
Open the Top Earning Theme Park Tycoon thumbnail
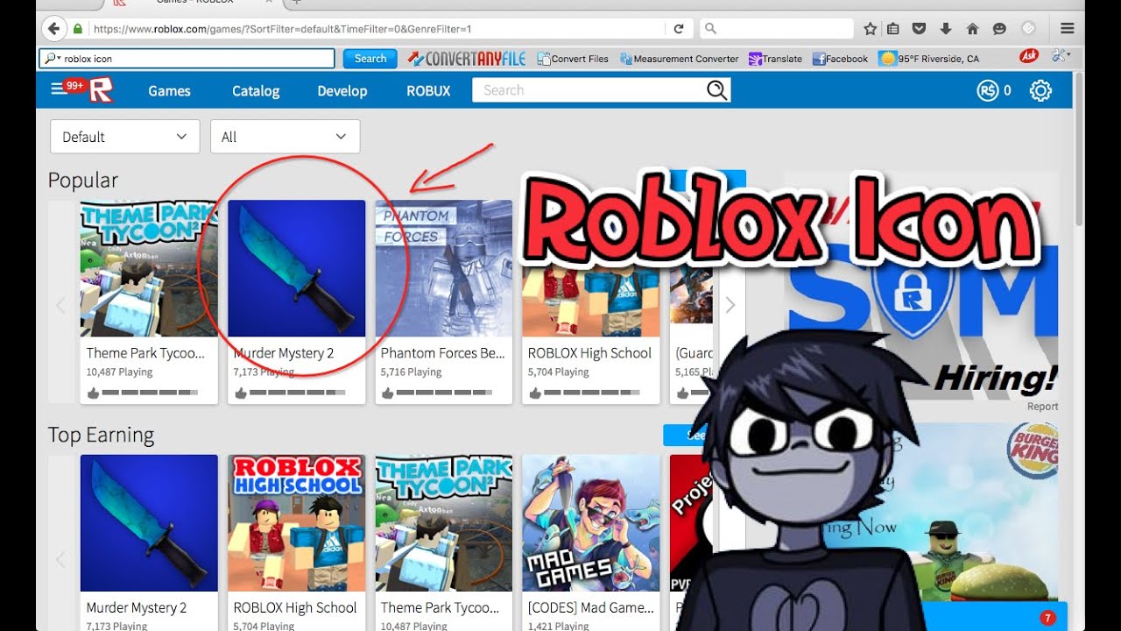tap(444, 523)
